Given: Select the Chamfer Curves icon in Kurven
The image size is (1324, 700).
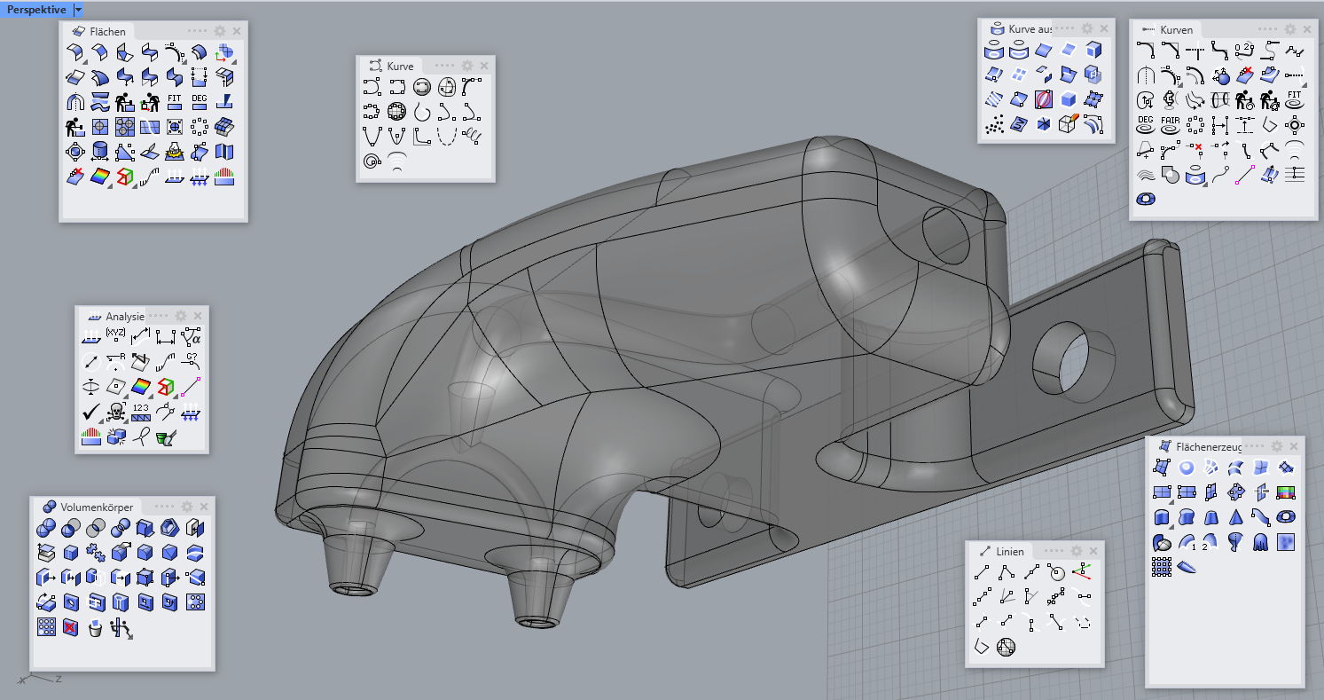Looking at the screenshot, I should click(1170, 50).
